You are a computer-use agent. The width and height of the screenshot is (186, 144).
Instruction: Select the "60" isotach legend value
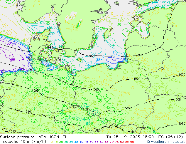[102, 142]
